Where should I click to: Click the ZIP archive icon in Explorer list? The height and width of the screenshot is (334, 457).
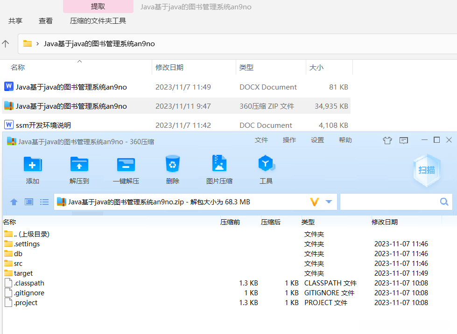(9, 106)
